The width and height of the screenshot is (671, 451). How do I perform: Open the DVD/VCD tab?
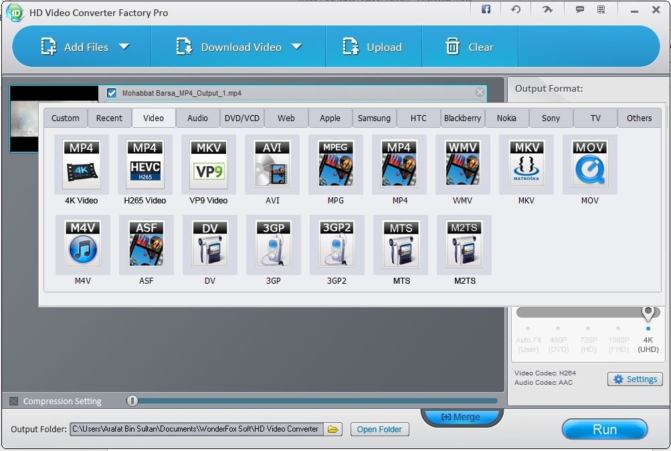pos(242,118)
